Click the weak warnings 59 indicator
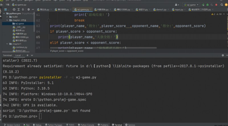This screenshot has width=228, height=126. coord(219,14)
